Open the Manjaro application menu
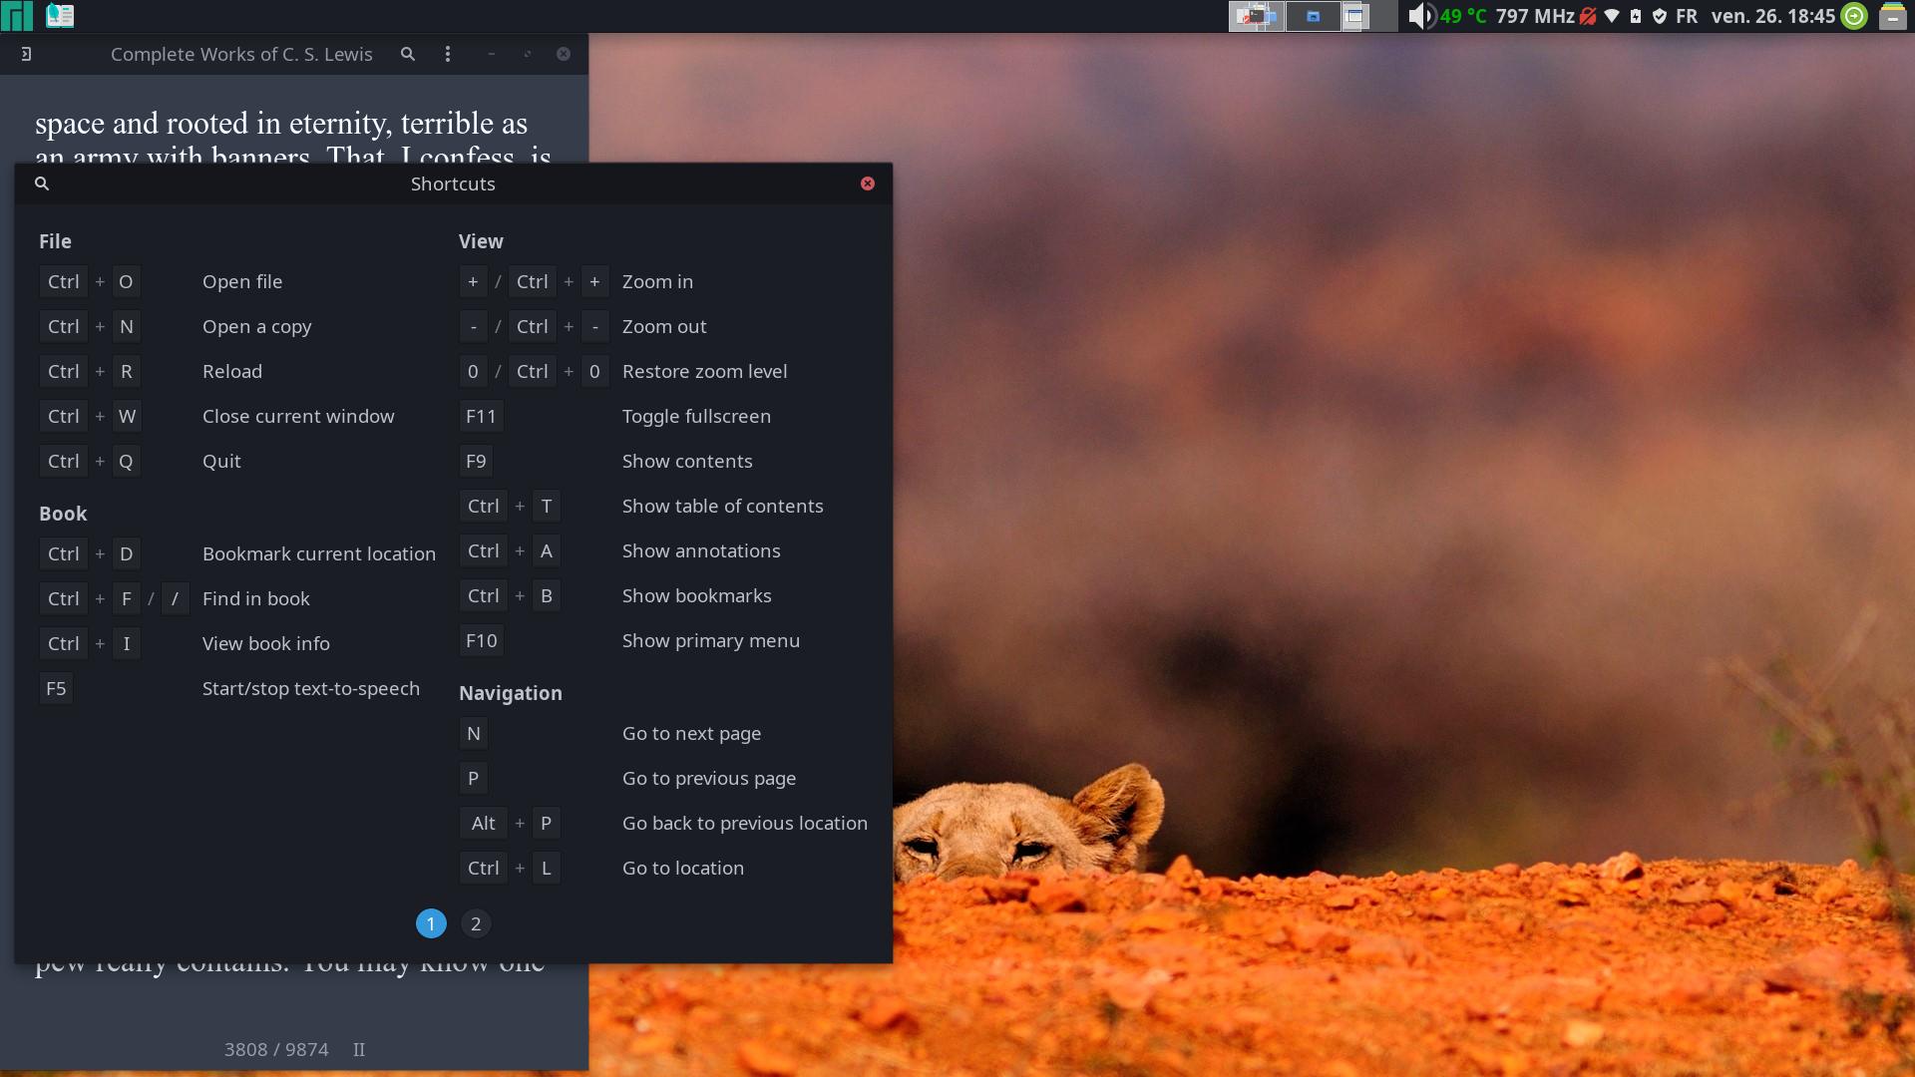Screen dimensions: 1915x1077 pyautogui.click(x=17, y=16)
